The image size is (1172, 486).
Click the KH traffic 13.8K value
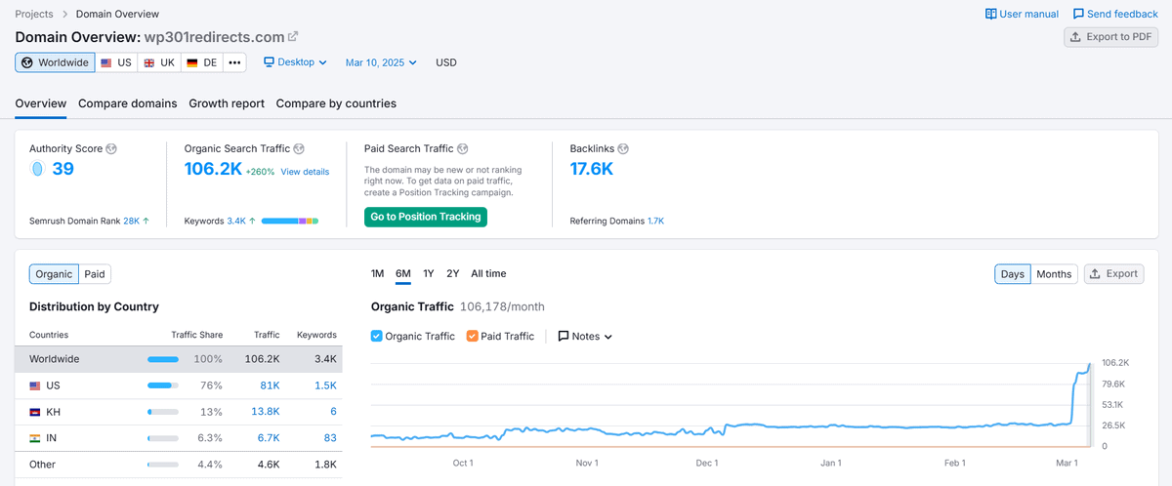[x=266, y=412]
